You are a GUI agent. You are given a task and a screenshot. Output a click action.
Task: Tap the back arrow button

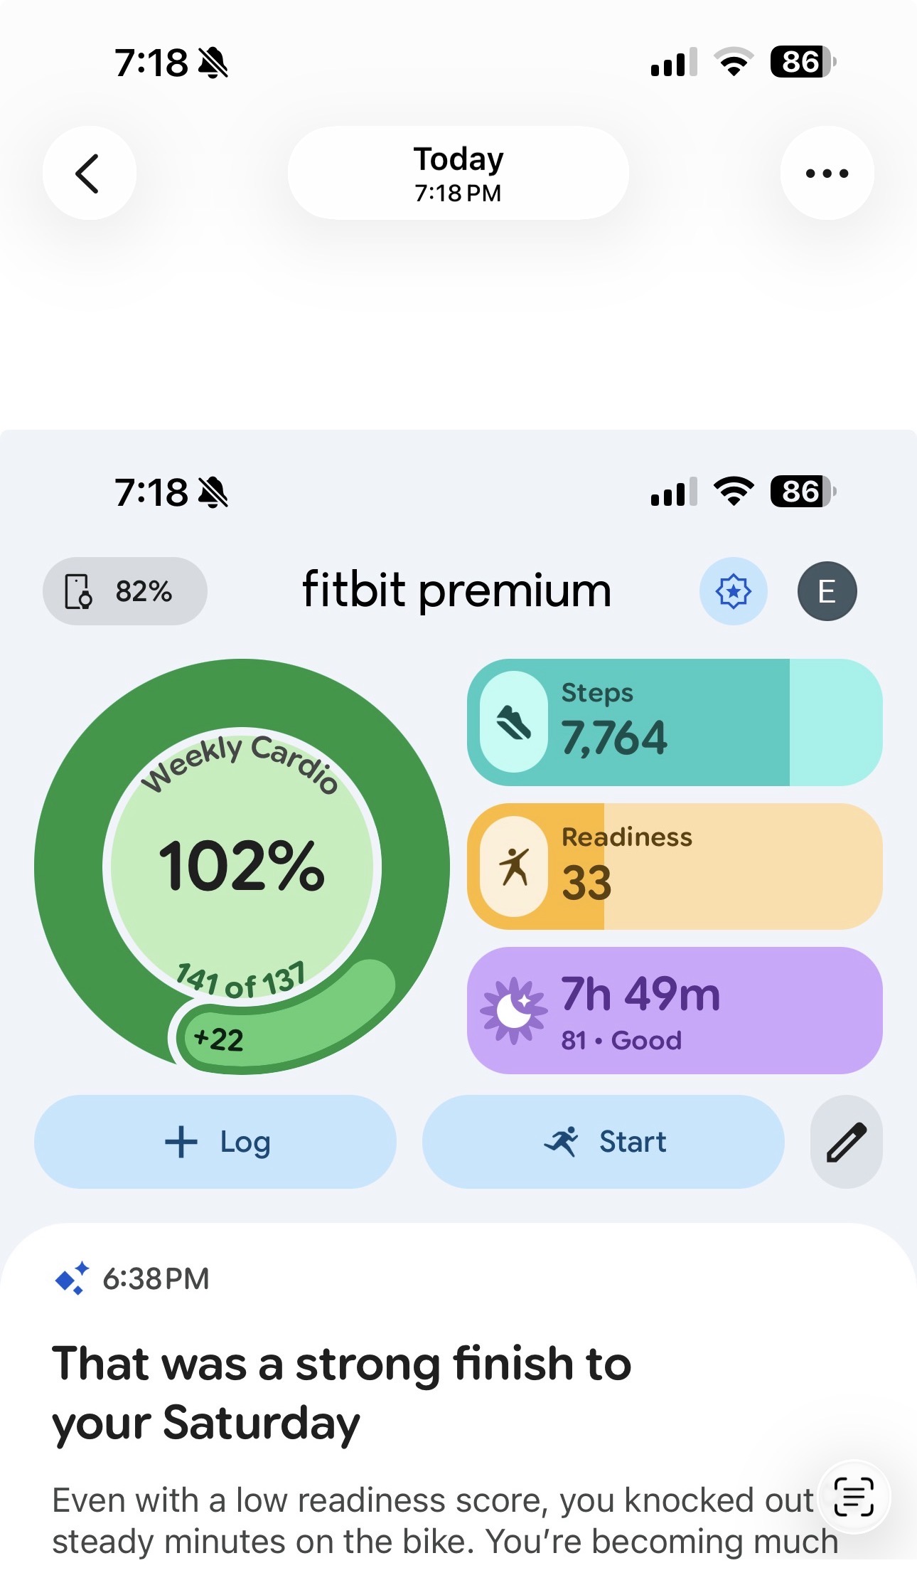tap(89, 173)
